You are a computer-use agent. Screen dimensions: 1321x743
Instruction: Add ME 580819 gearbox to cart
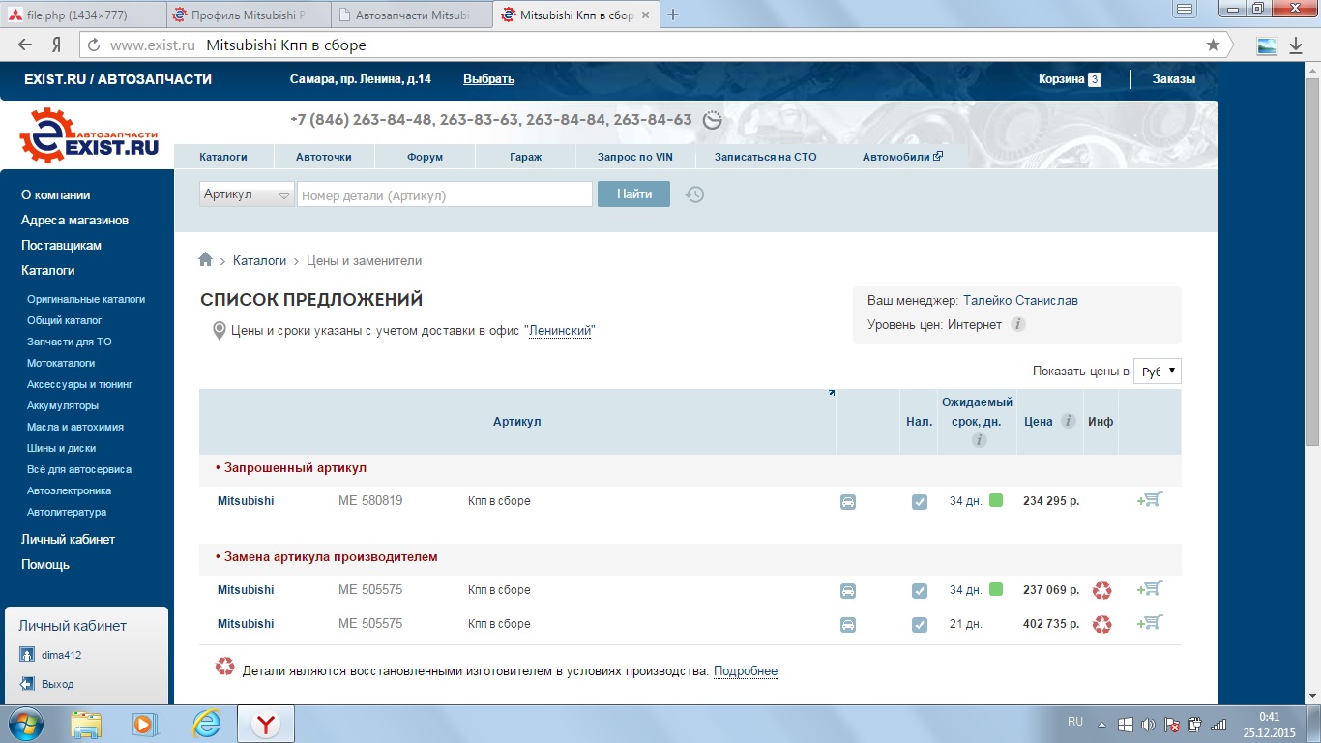[1150, 500]
